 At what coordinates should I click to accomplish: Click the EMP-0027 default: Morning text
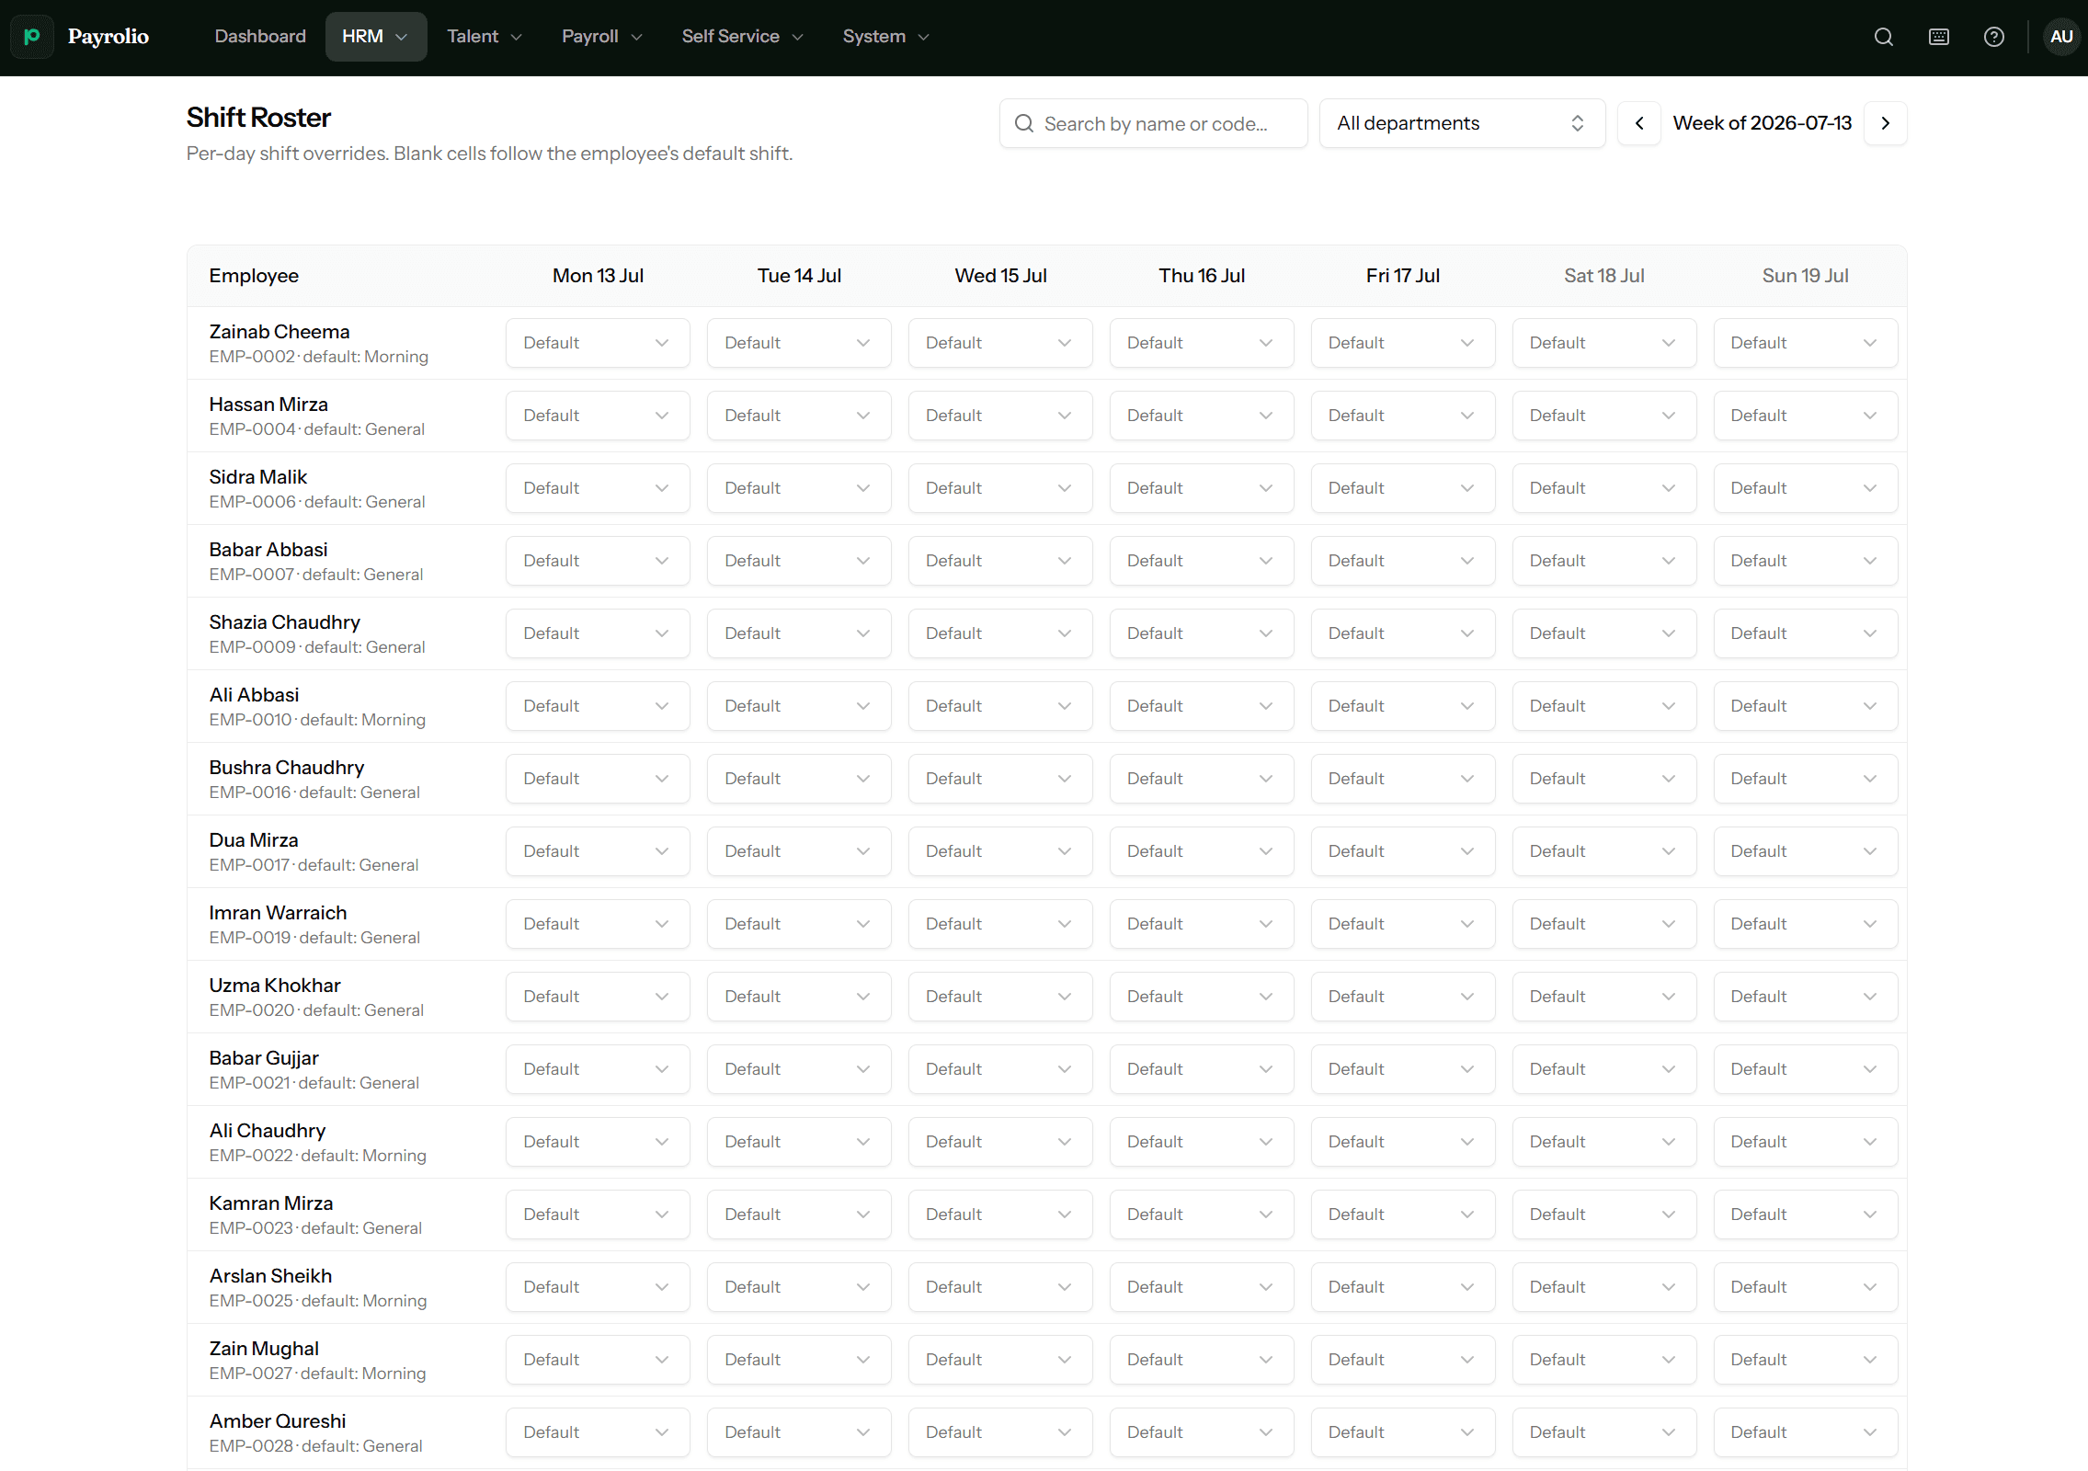coord(317,1374)
